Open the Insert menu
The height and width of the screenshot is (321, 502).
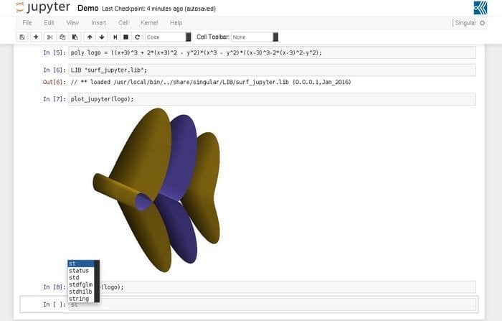coord(99,23)
